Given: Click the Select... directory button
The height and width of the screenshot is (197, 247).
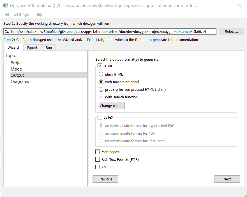Looking at the screenshot, I should click(x=231, y=31).
